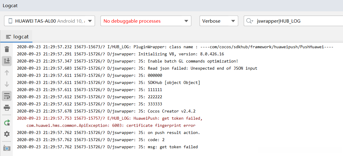This screenshot has width=343, height=156.
Task: Click the Cocos Creator v2.4.2 log line
Action: [x=106, y=111]
